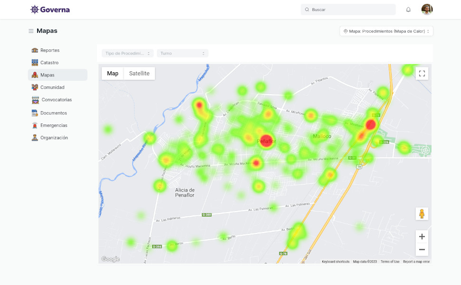This screenshot has width=461, height=285.
Task: Open the Comunidad section
Action: click(x=52, y=87)
